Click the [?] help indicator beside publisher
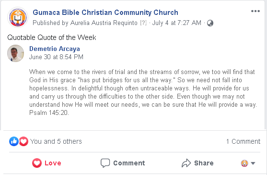The height and width of the screenshot is (175, 267). (143, 23)
